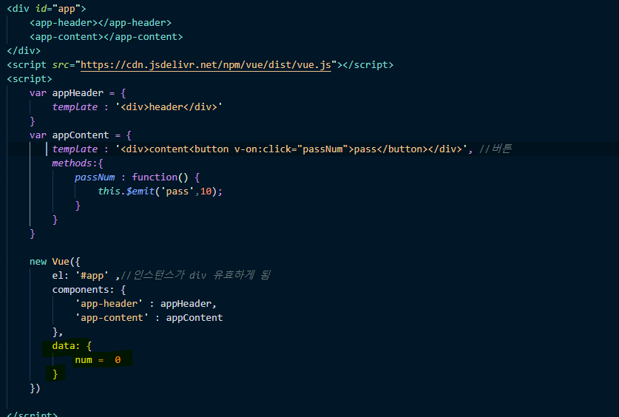
Task: Click the opening <app-header> tag
Action: (x=63, y=23)
